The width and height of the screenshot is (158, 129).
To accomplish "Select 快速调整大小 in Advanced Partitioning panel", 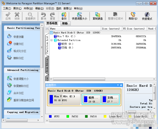I will pyautogui.click(x=18, y=79).
